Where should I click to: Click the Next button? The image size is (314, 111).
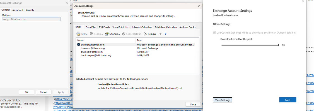pos(288,100)
